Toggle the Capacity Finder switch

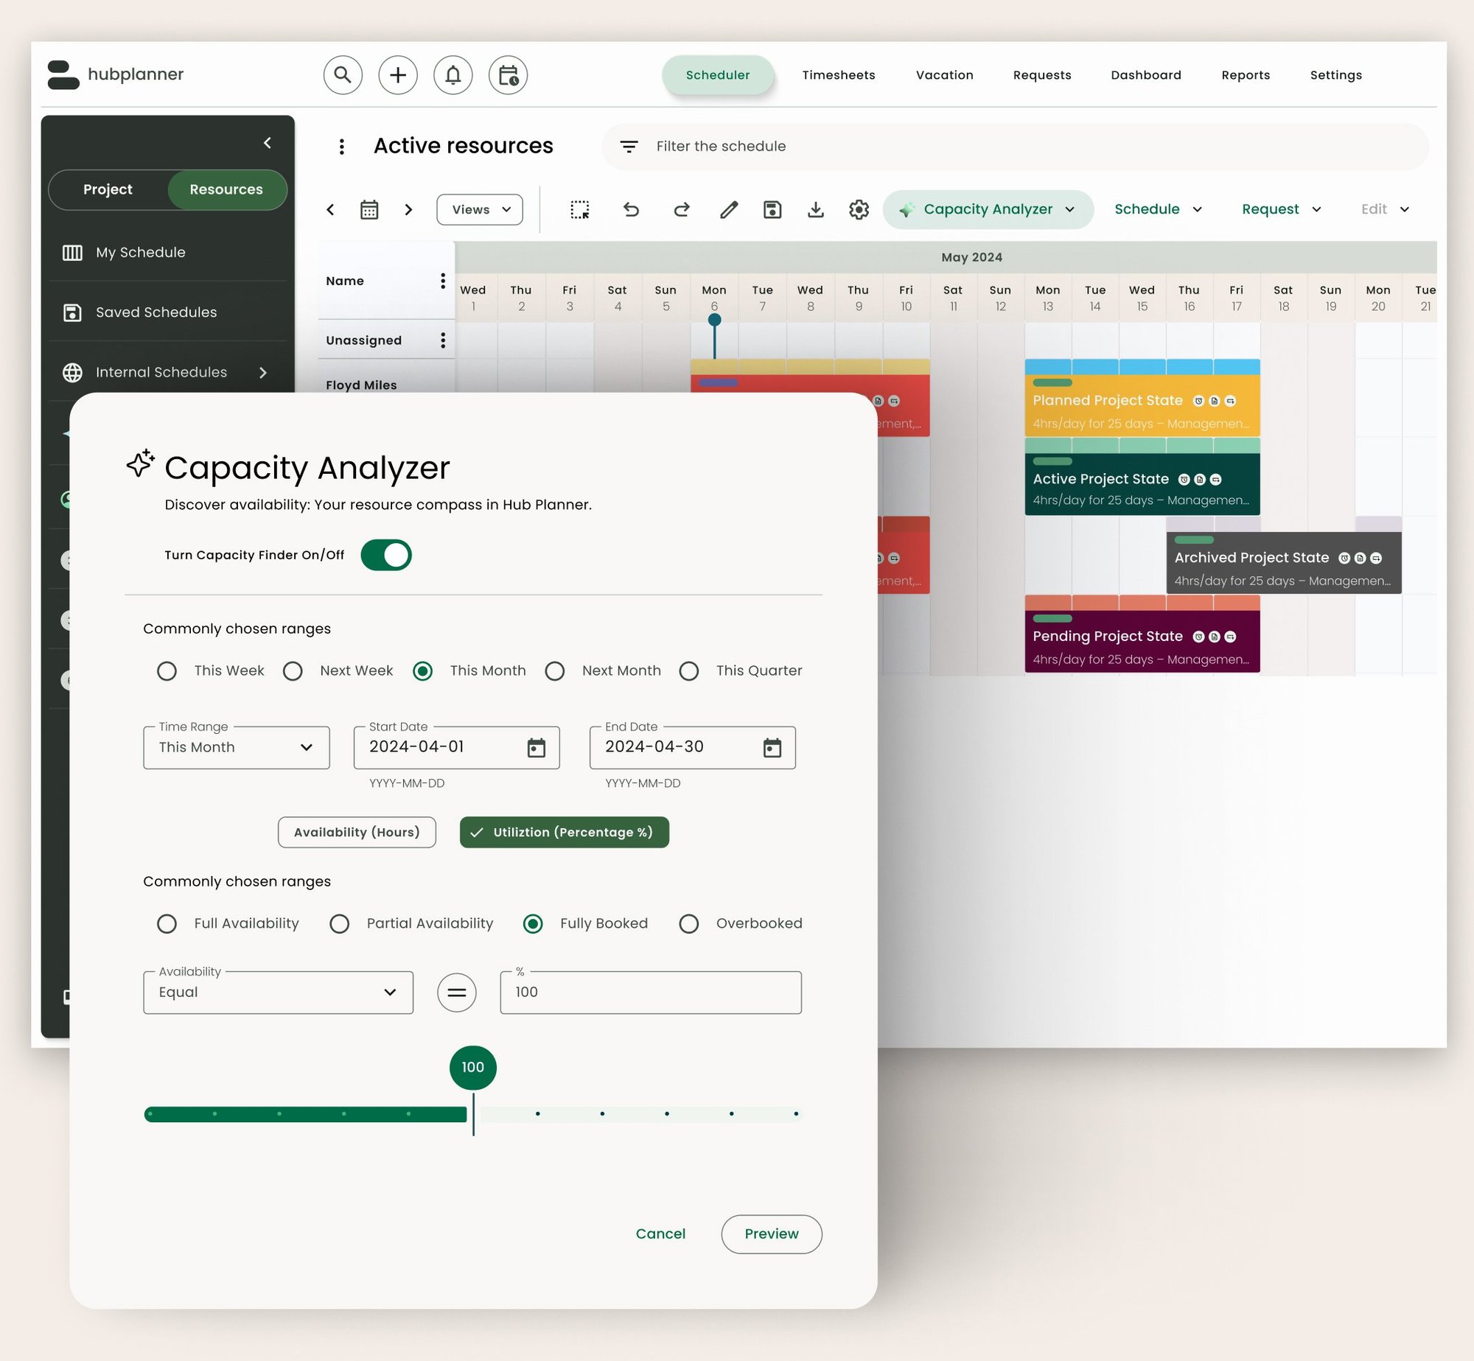[x=386, y=555]
